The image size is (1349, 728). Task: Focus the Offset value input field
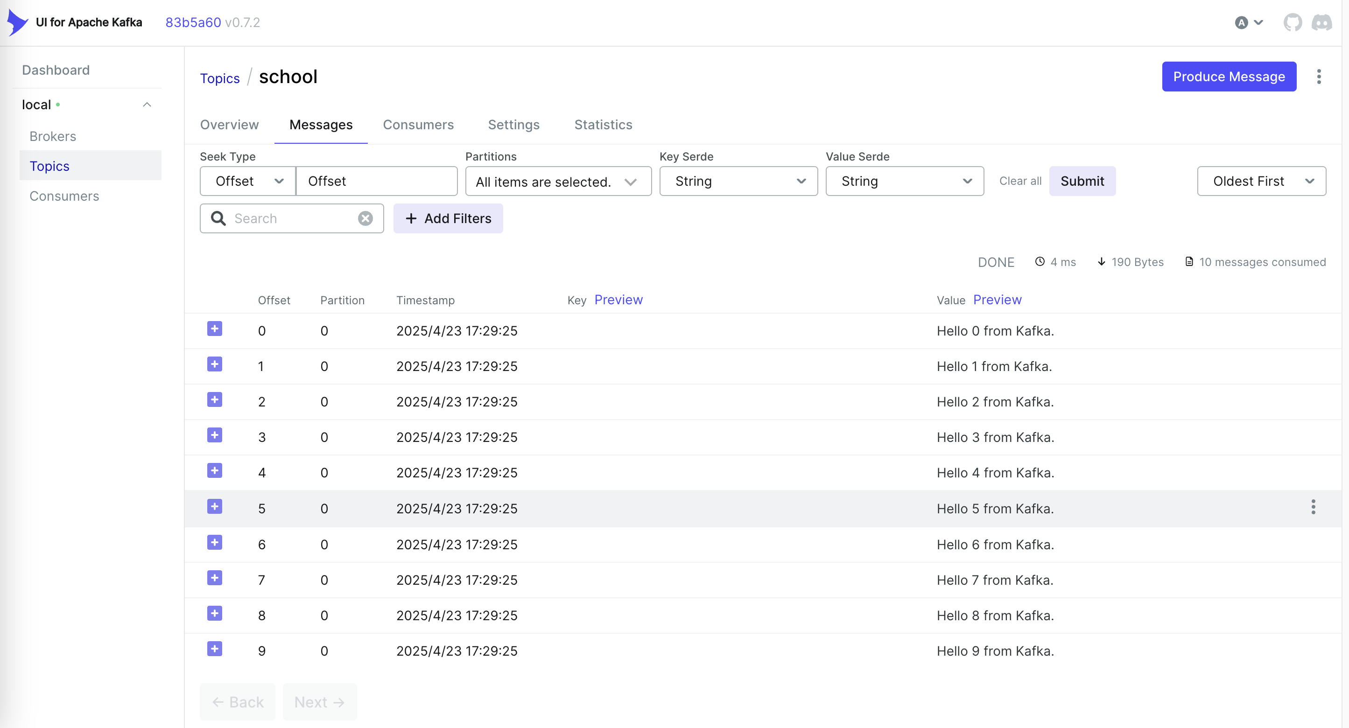click(x=377, y=181)
